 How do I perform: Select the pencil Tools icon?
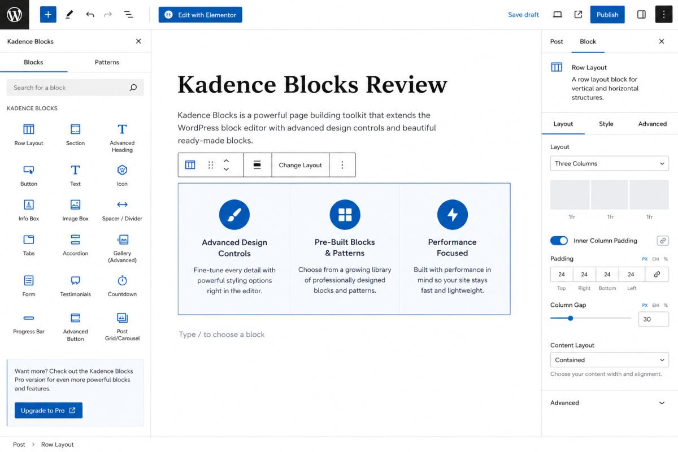click(x=69, y=15)
